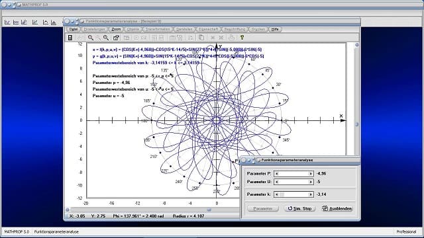
Task: Open the Eigenschaft menu
Action: point(209,29)
